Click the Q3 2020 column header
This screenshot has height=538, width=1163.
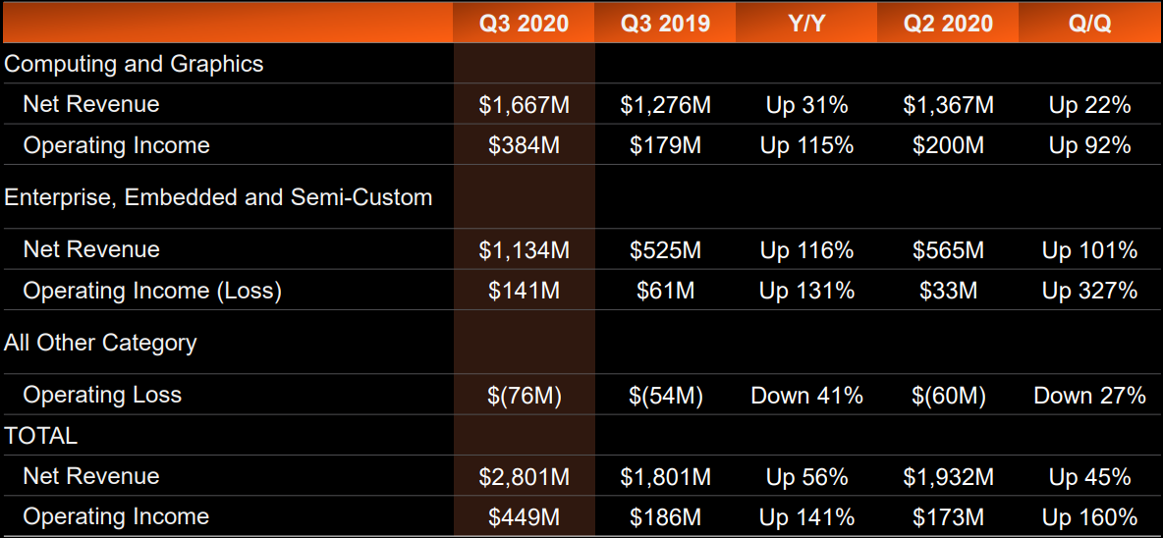click(524, 24)
